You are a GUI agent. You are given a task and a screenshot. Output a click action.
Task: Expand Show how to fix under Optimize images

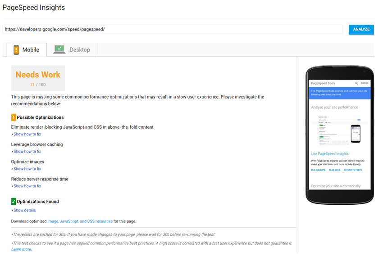pos(27,169)
